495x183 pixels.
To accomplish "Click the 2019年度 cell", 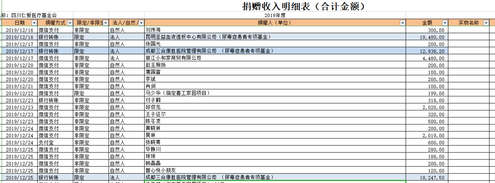I will pos(275,16).
